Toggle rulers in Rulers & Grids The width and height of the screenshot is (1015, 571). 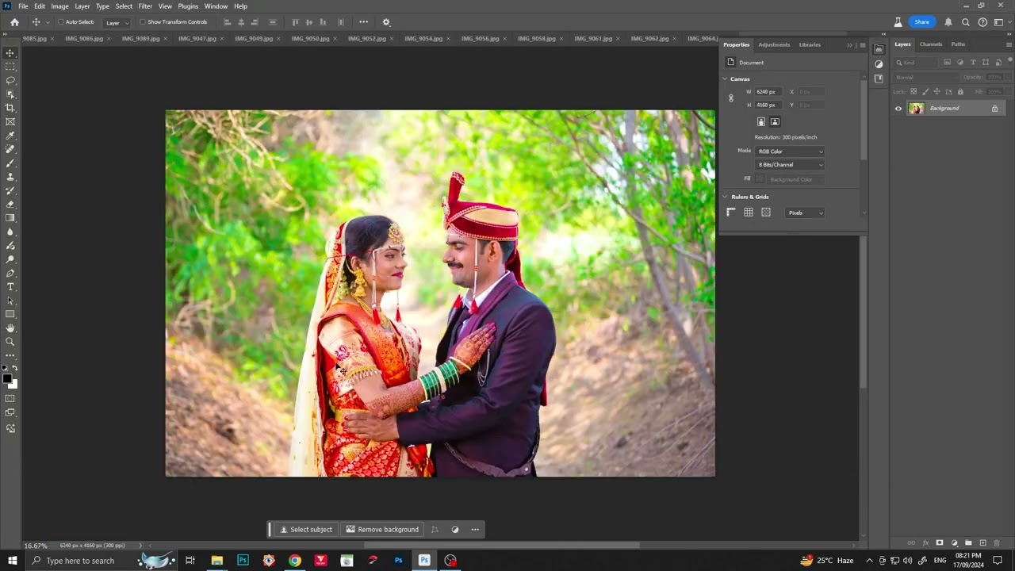731,213
